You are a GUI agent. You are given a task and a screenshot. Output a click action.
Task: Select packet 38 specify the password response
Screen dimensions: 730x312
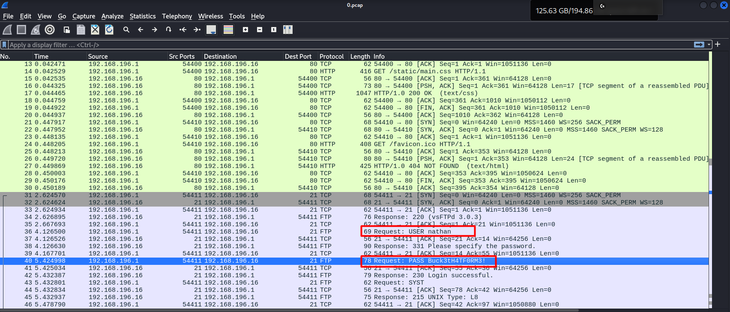point(354,246)
